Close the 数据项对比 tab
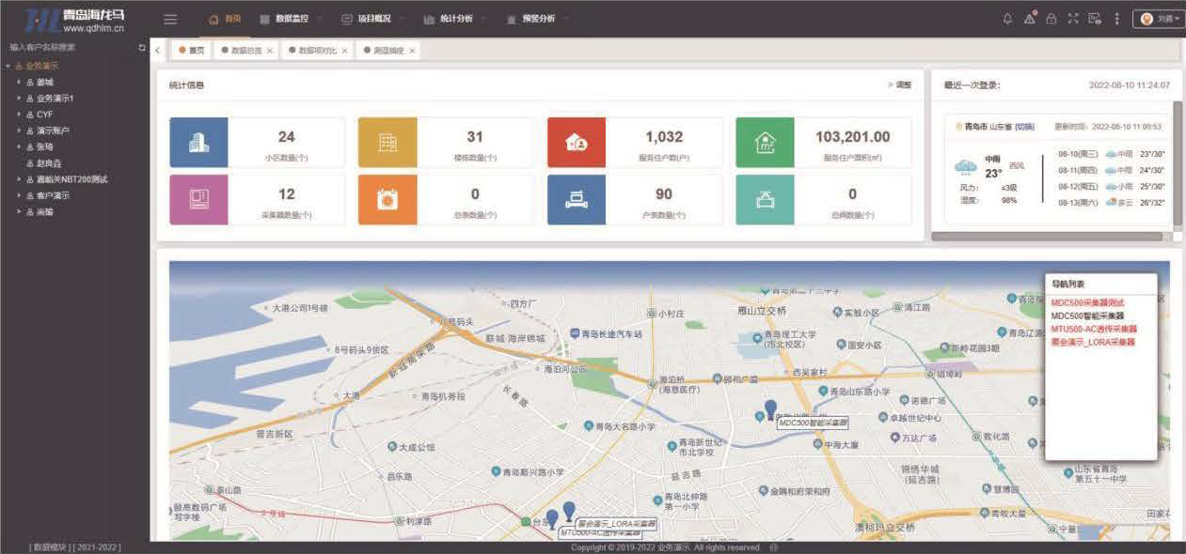Image resolution: width=1186 pixels, height=554 pixels. 344,51
